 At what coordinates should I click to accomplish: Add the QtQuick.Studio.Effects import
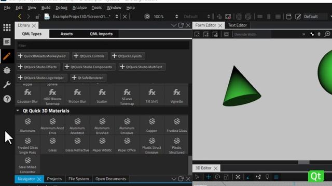click(38, 67)
